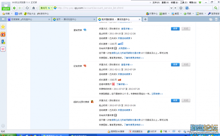Click the trash closed-tabs icon
220x136 pixels.
pos(216,19)
